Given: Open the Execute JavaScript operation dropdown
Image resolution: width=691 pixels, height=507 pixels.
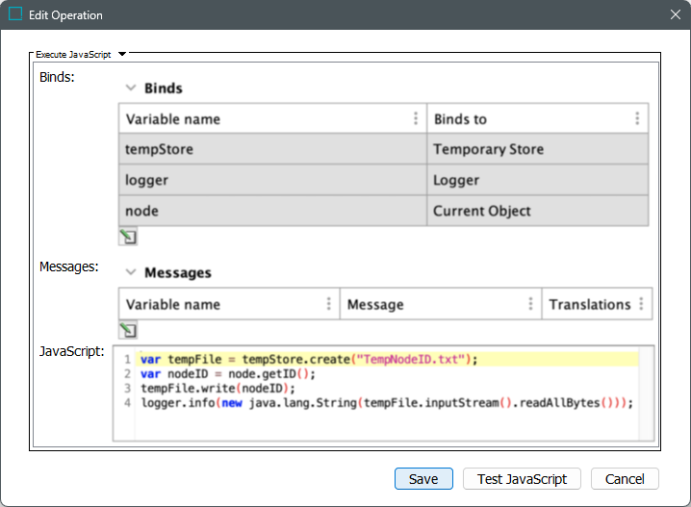Looking at the screenshot, I should (122, 55).
